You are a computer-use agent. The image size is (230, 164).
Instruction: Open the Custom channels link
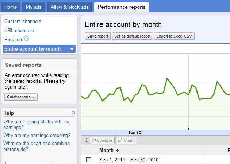tap(23, 22)
